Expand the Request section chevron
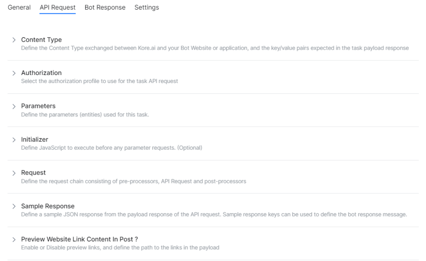This screenshot has width=426, height=261. click(x=14, y=173)
